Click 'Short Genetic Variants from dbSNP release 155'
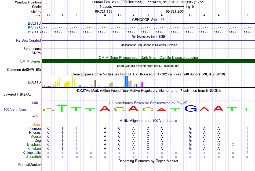The height and width of the screenshot is (171, 255). click(x=148, y=66)
